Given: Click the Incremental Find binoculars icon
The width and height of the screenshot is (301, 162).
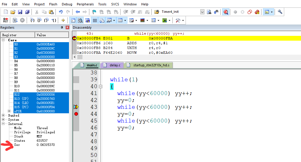Looking at the screenshot, I should pyautogui.click(x=216, y=12).
